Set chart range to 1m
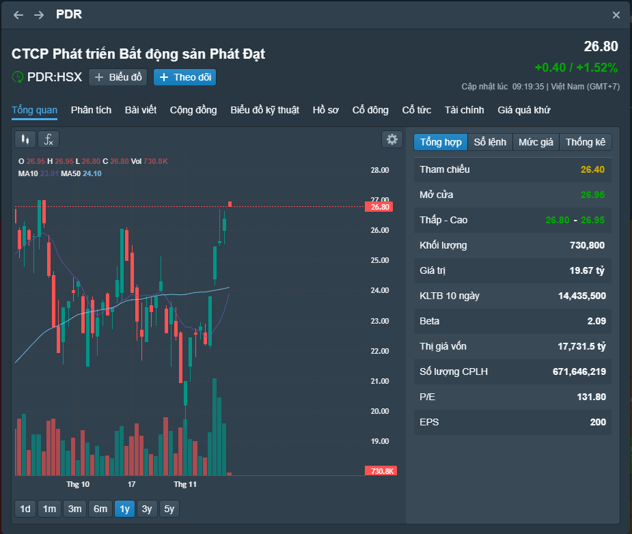Screen dimensions: 632x534 coord(50,509)
